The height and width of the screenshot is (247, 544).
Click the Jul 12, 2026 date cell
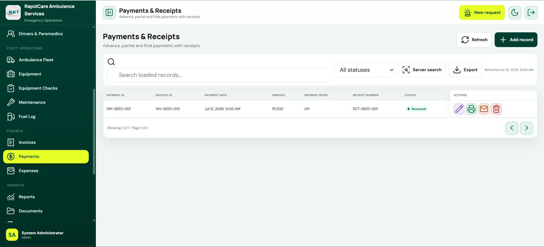point(222,109)
